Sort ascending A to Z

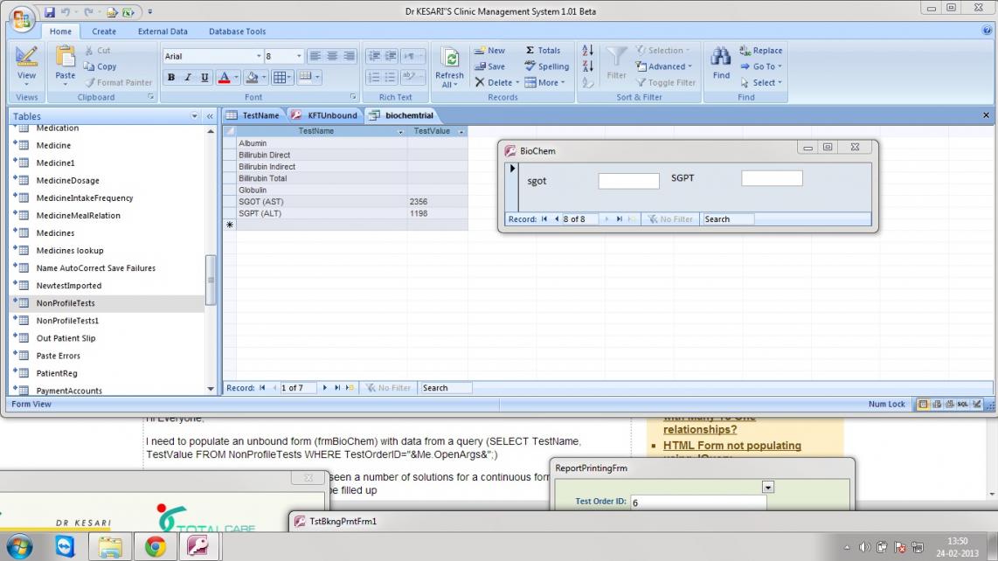(x=587, y=51)
